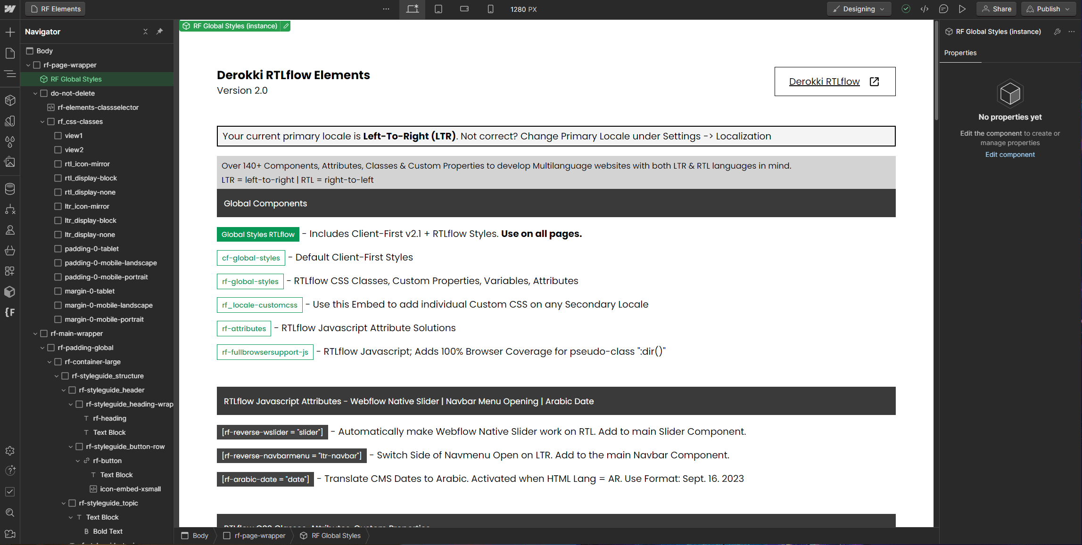
Task: Collapse the do-not-delete tree node
Action: click(x=35, y=93)
